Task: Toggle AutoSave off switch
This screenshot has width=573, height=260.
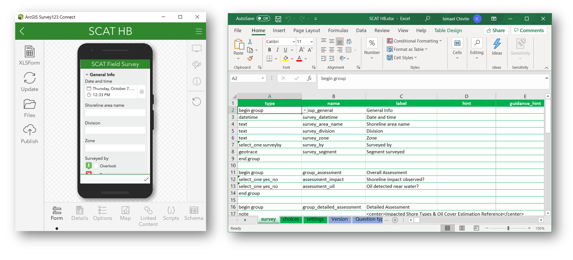Action: (263, 19)
